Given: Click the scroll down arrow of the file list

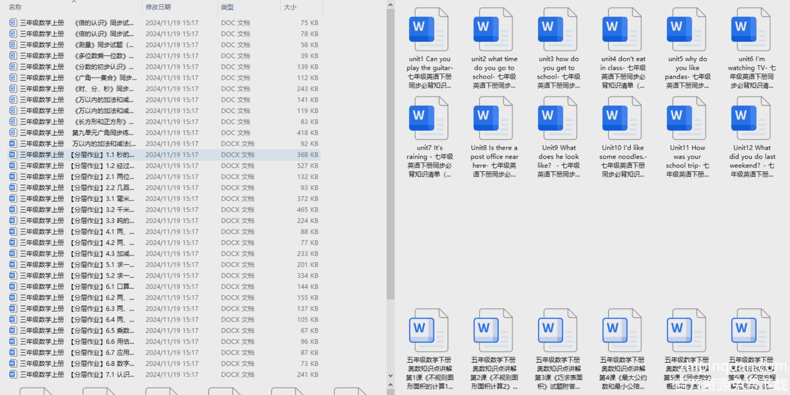Looking at the screenshot, I should [390, 376].
